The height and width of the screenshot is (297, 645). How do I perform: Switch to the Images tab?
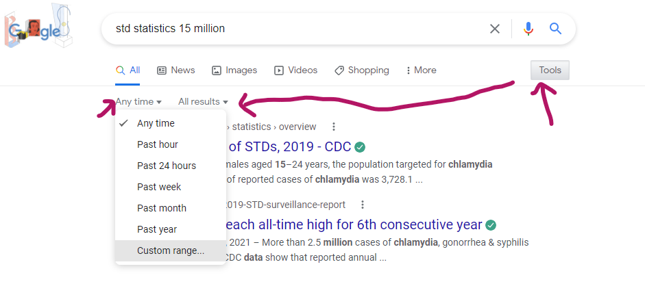tap(234, 70)
